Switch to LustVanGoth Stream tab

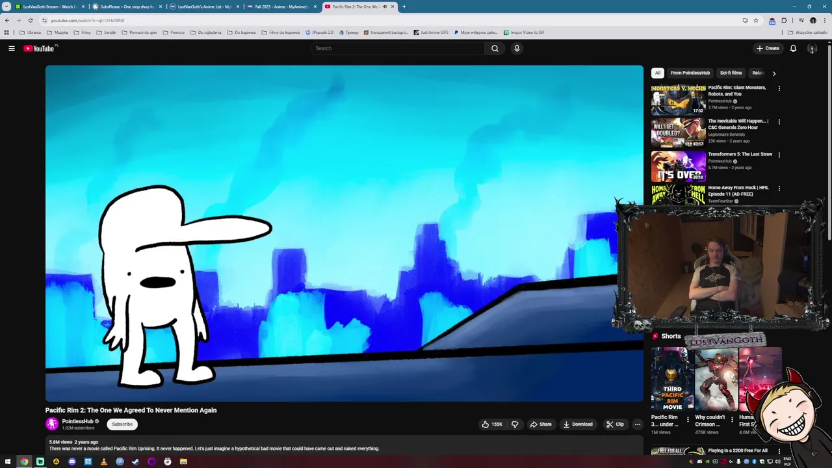click(49, 6)
